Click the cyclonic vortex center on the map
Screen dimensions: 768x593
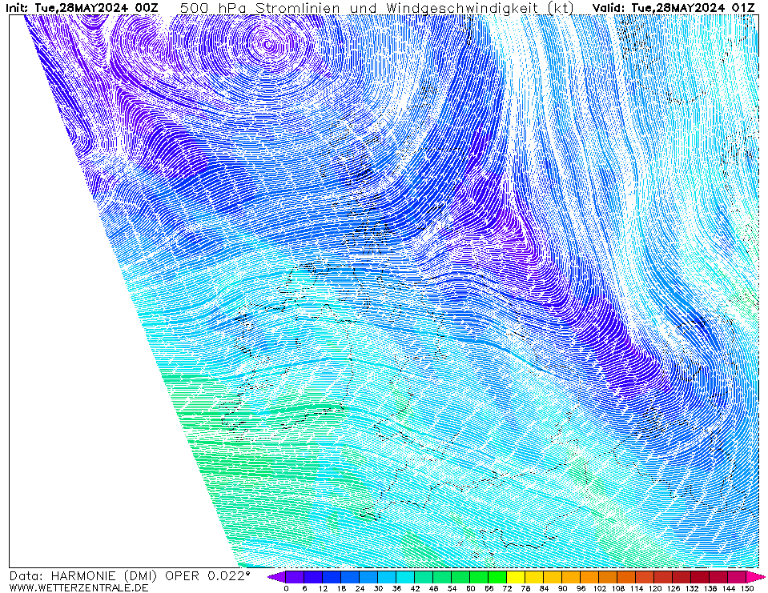click(x=268, y=45)
